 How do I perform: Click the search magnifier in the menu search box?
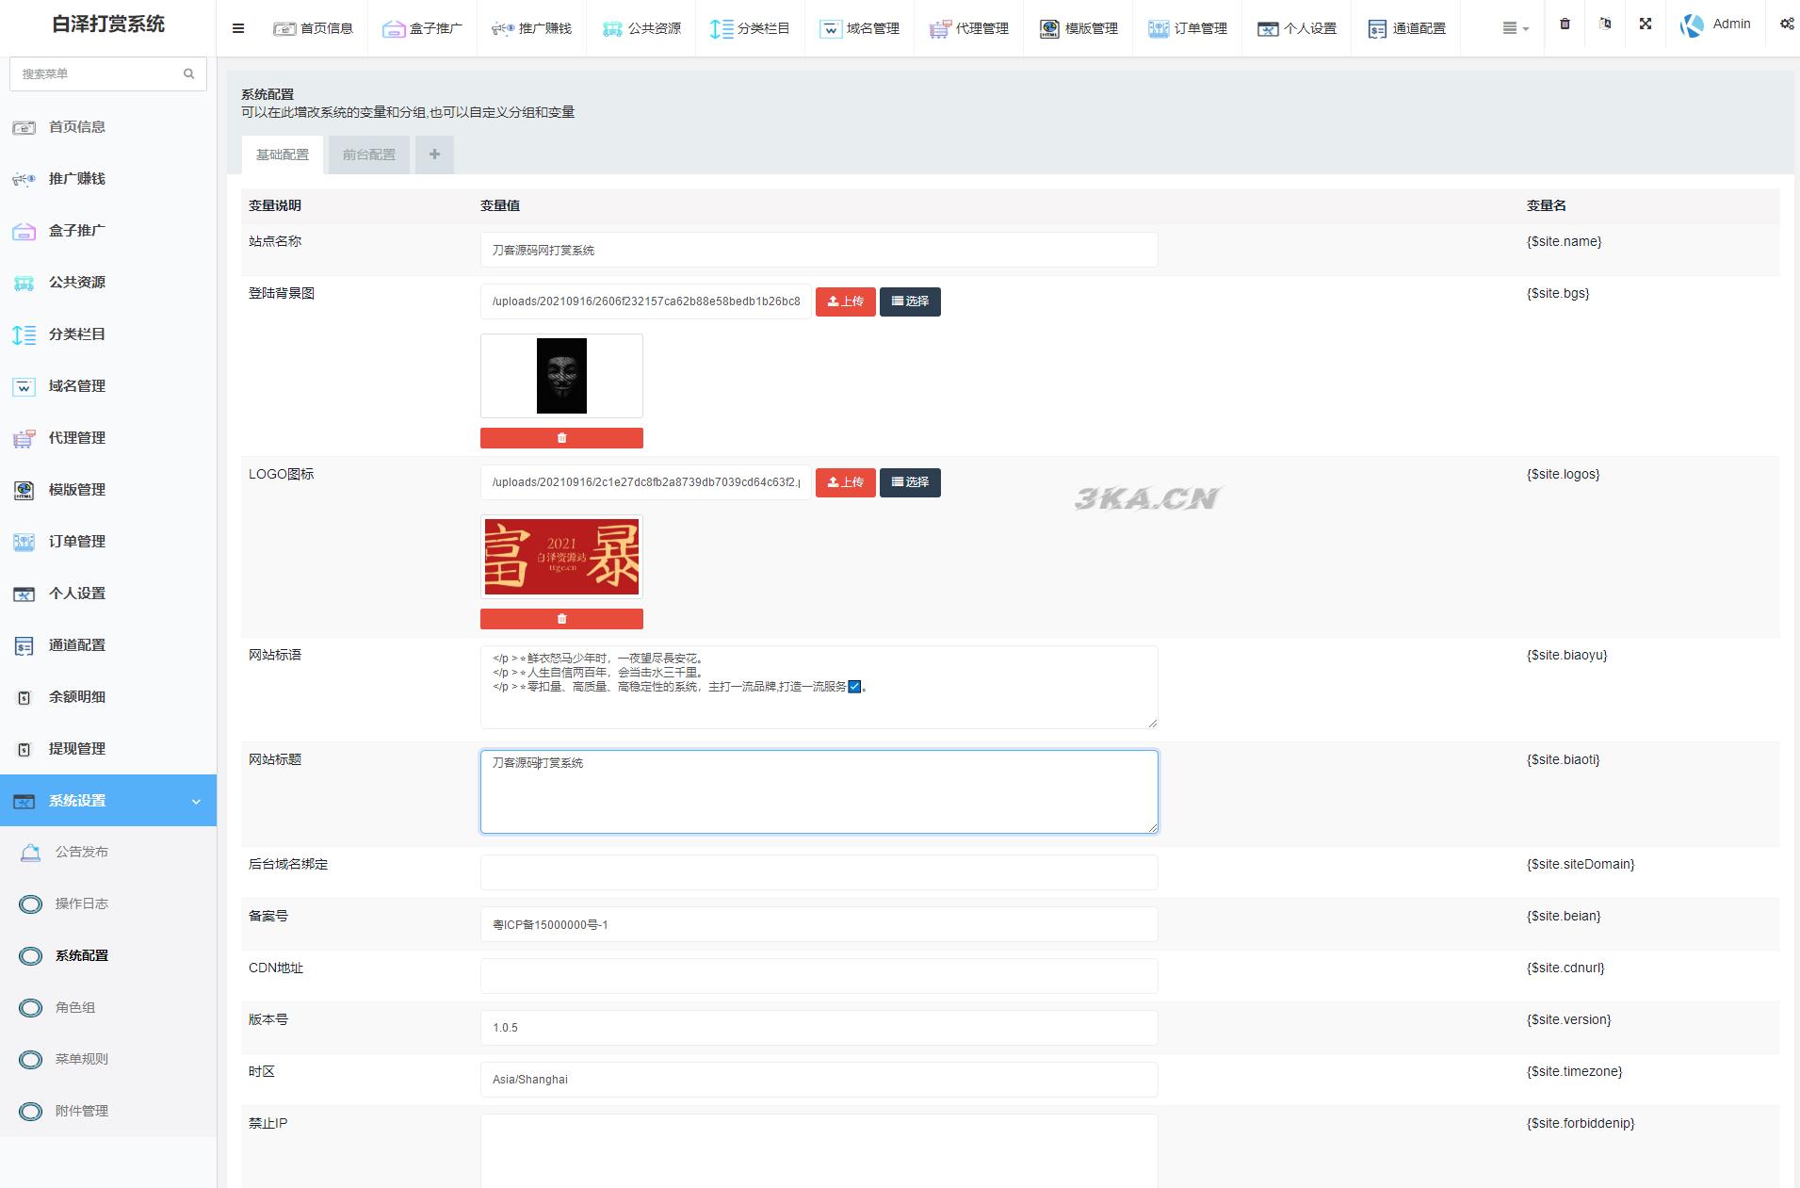(188, 73)
